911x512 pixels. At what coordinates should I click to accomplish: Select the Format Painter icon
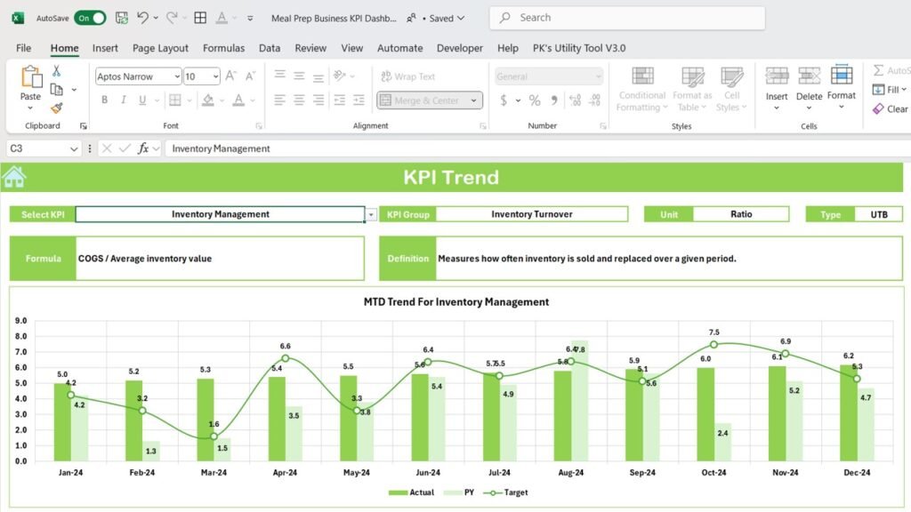(x=56, y=108)
